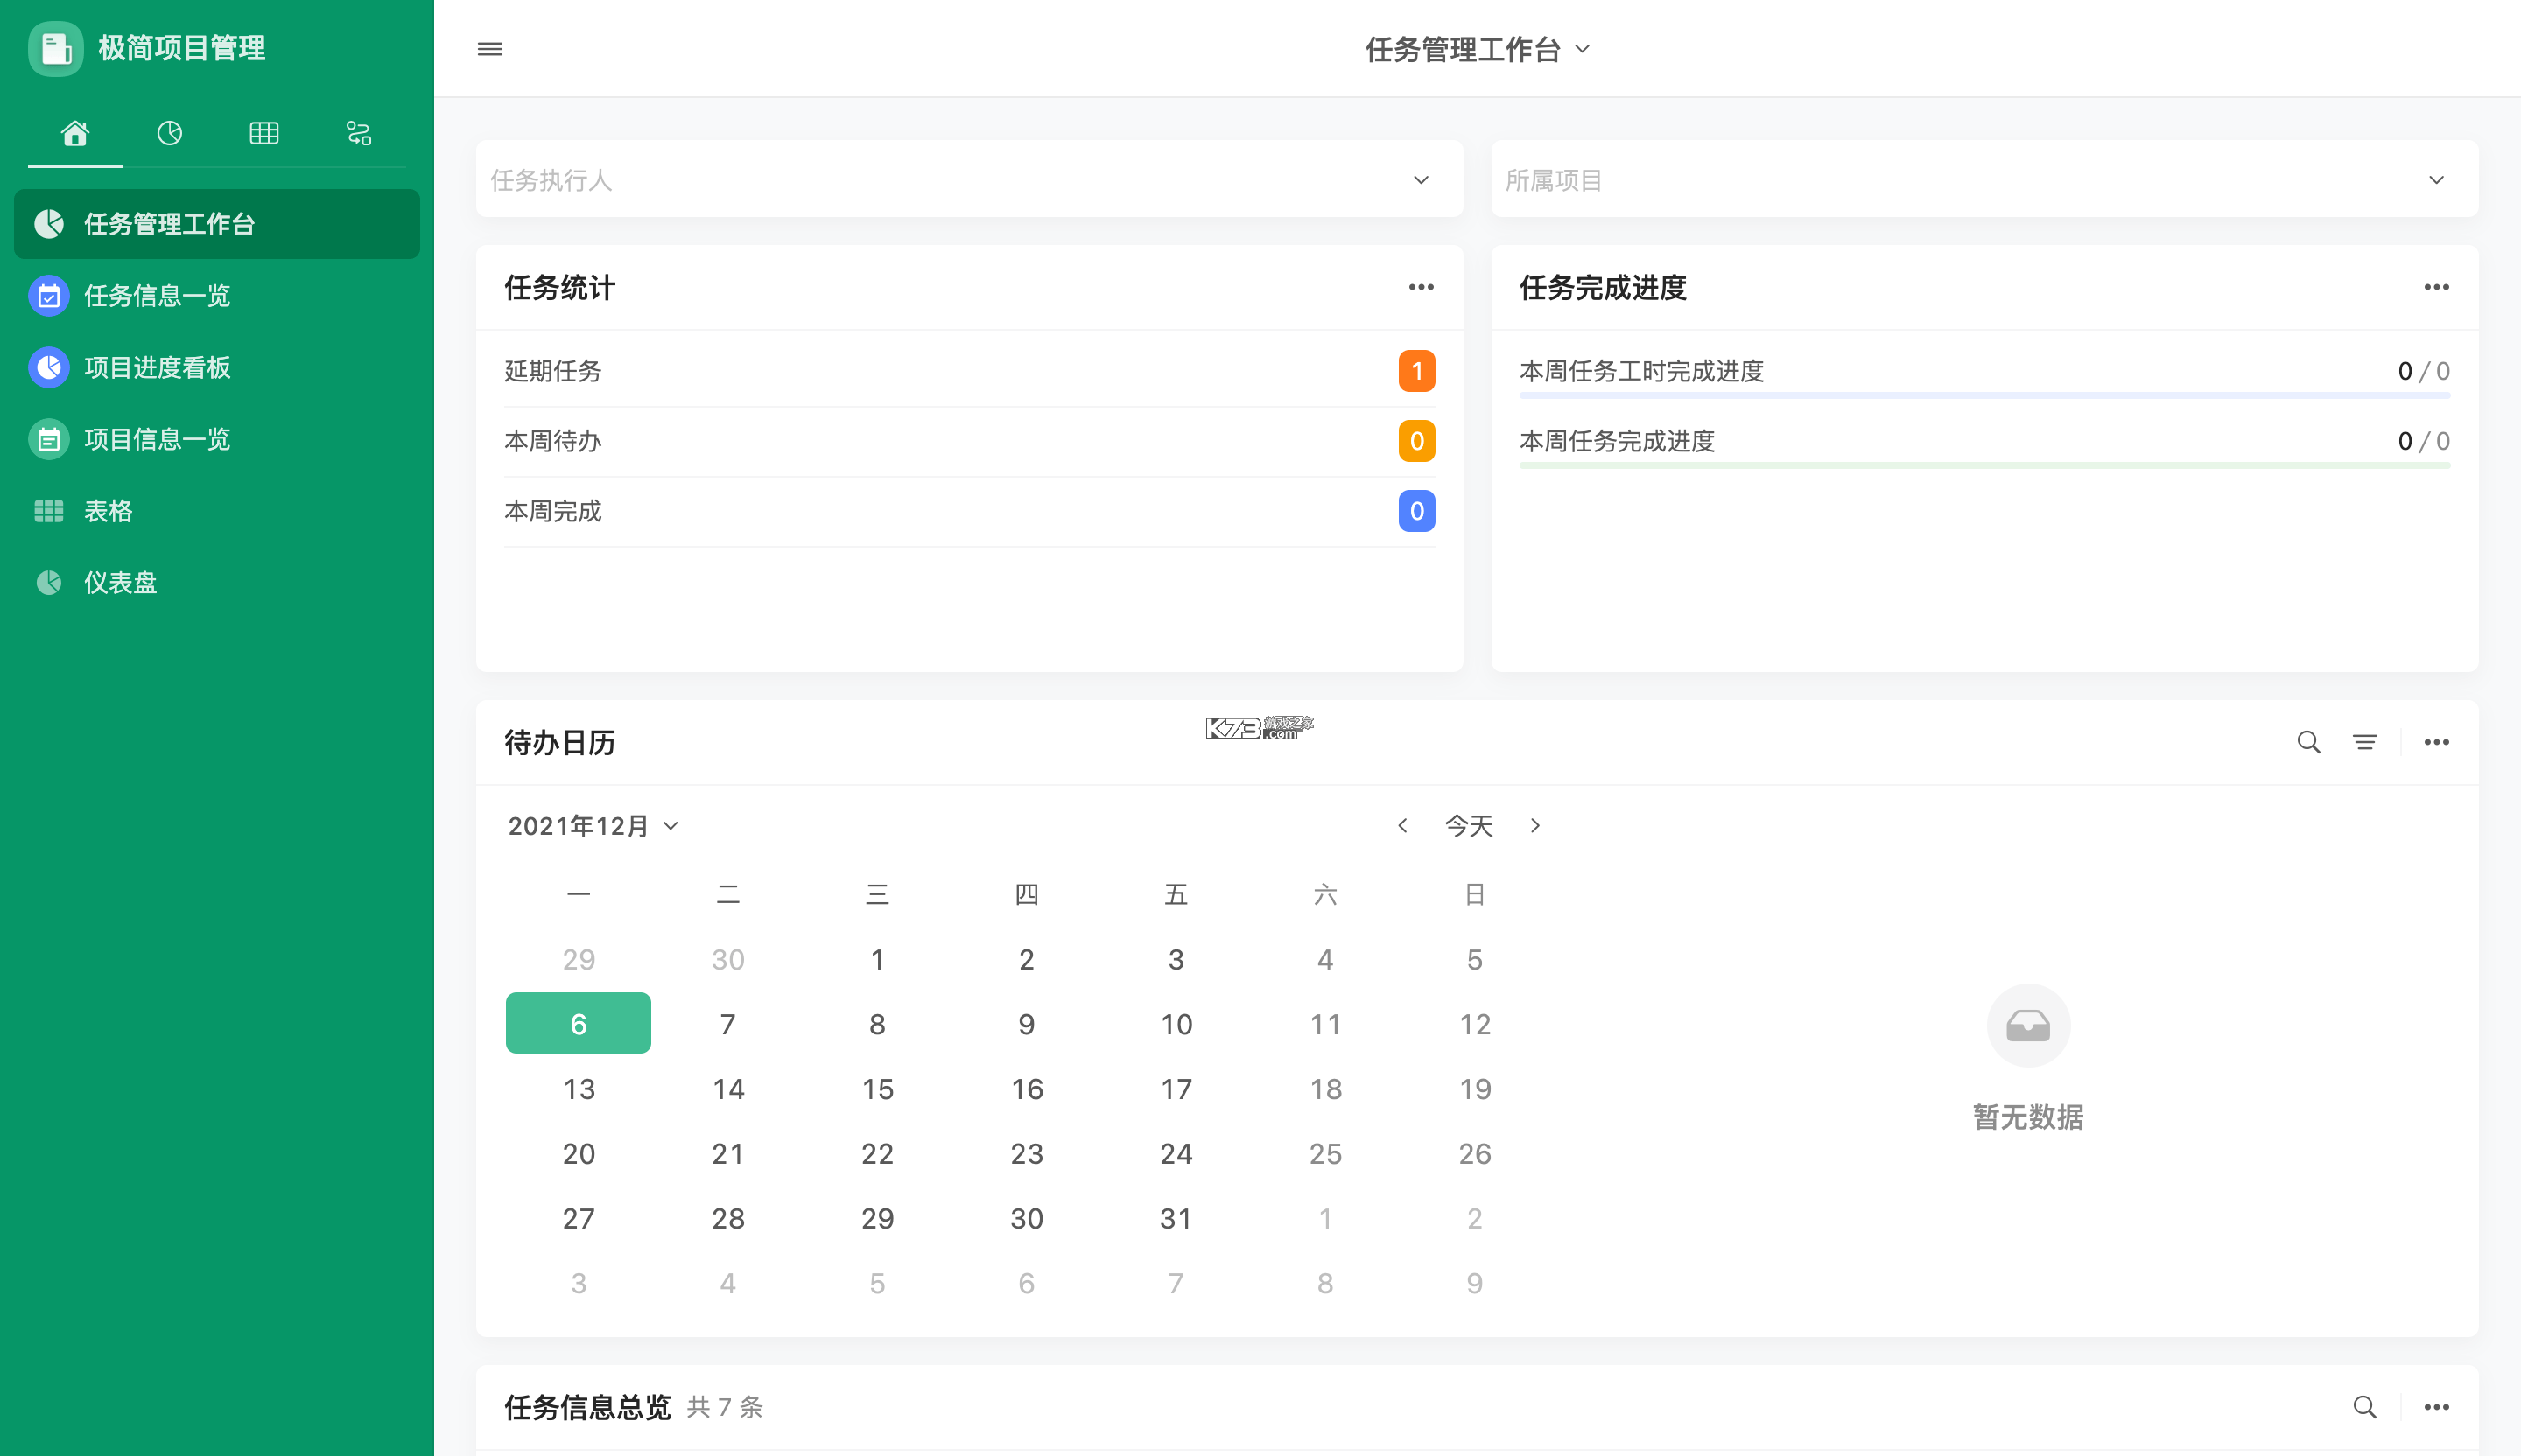Click the 暂无数据 empty inbox icon
Image resolution: width=2521 pixels, height=1456 pixels.
click(2028, 1026)
